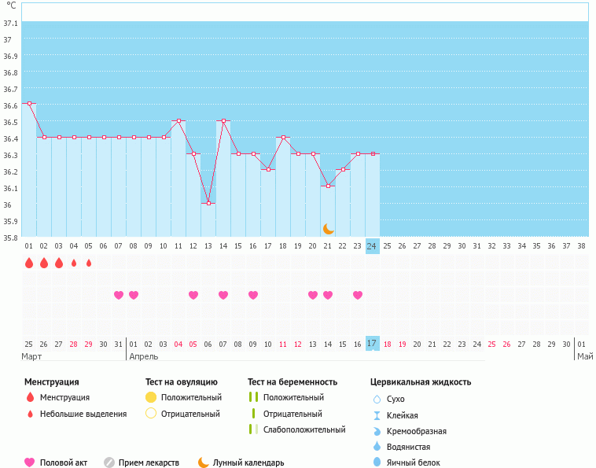Click the medication intake legend icon
This screenshot has width=596, height=468.
(x=109, y=462)
